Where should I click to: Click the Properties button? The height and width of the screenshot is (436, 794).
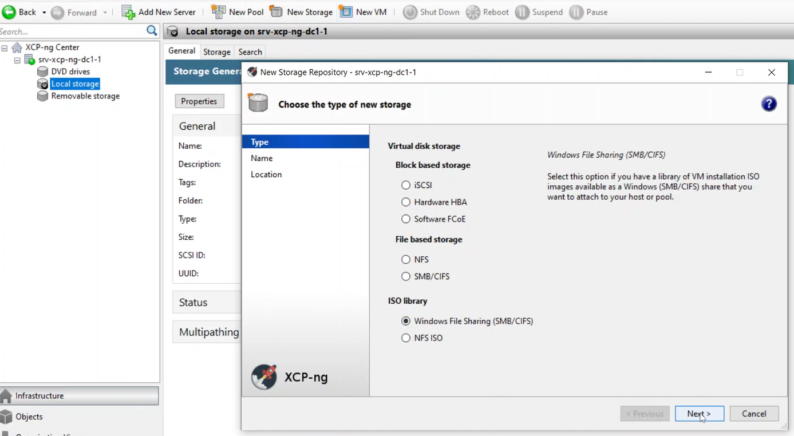tap(199, 101)
